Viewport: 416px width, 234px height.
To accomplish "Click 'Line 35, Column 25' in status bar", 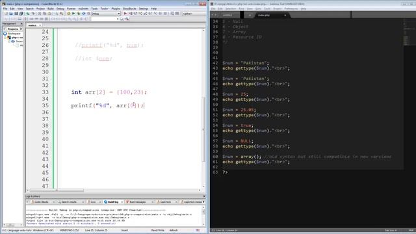I will [x=96, y=230].
